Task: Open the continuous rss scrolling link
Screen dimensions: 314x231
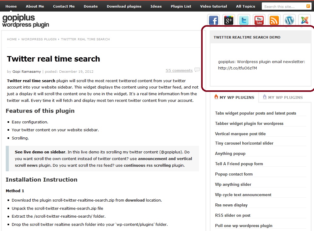Action: coord(147,165)
